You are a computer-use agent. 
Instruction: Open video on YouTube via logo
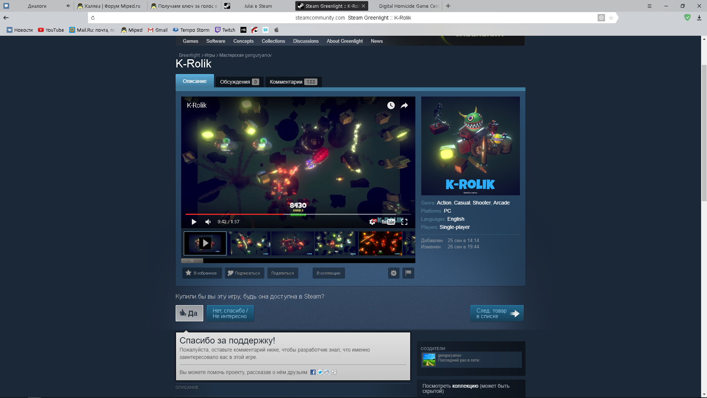pyautogui.click(x=388, y=222)
